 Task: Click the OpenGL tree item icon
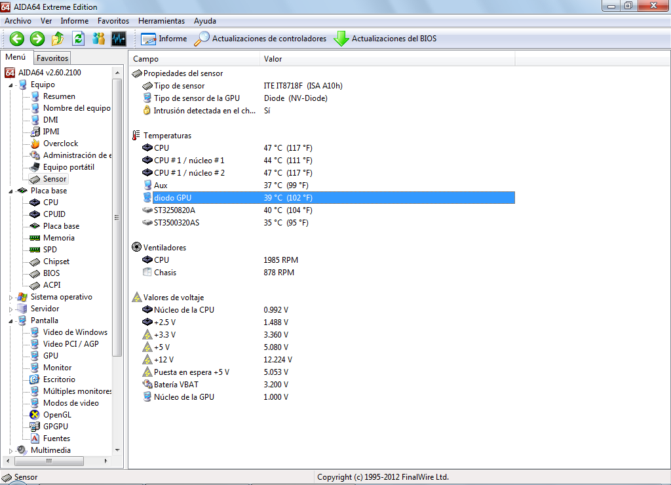[35, 415]
